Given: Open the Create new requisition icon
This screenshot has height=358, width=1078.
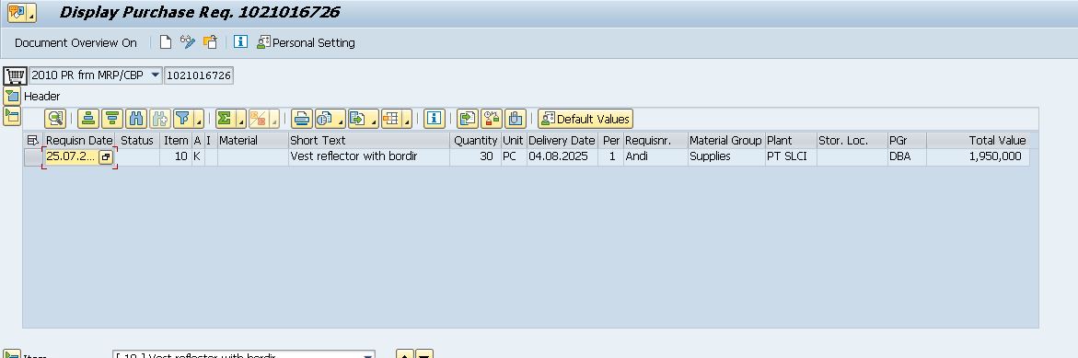Looking at the screenshot, I should pyautogui.click(x=165, y=42).
